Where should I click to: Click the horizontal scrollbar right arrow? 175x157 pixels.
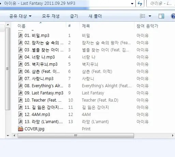coord(173,135)
